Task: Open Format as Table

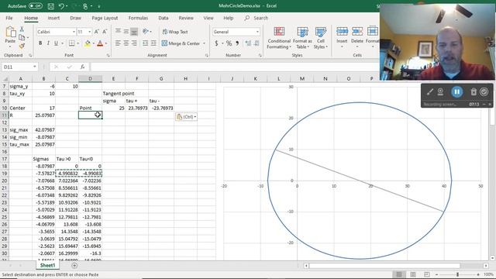Action: (x=302, y=38)
